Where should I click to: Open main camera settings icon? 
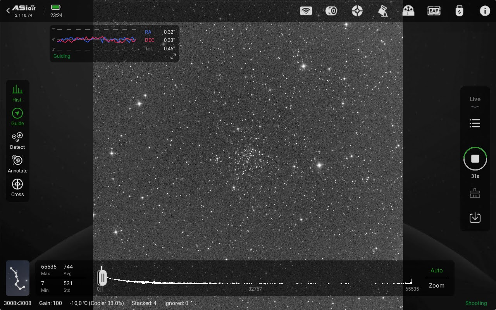331,11
